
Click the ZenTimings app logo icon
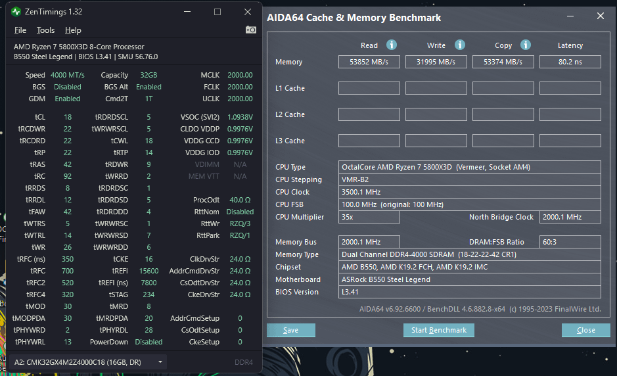pyautogui.click(x=16, y=12)
